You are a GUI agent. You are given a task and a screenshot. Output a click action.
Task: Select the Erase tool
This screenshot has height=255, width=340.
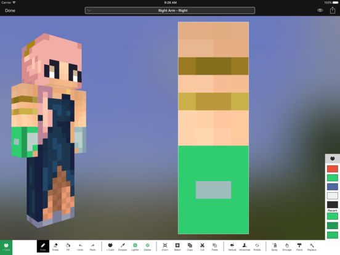(55, 247)
